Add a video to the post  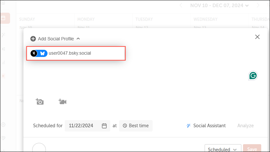(x=62, y=102)
